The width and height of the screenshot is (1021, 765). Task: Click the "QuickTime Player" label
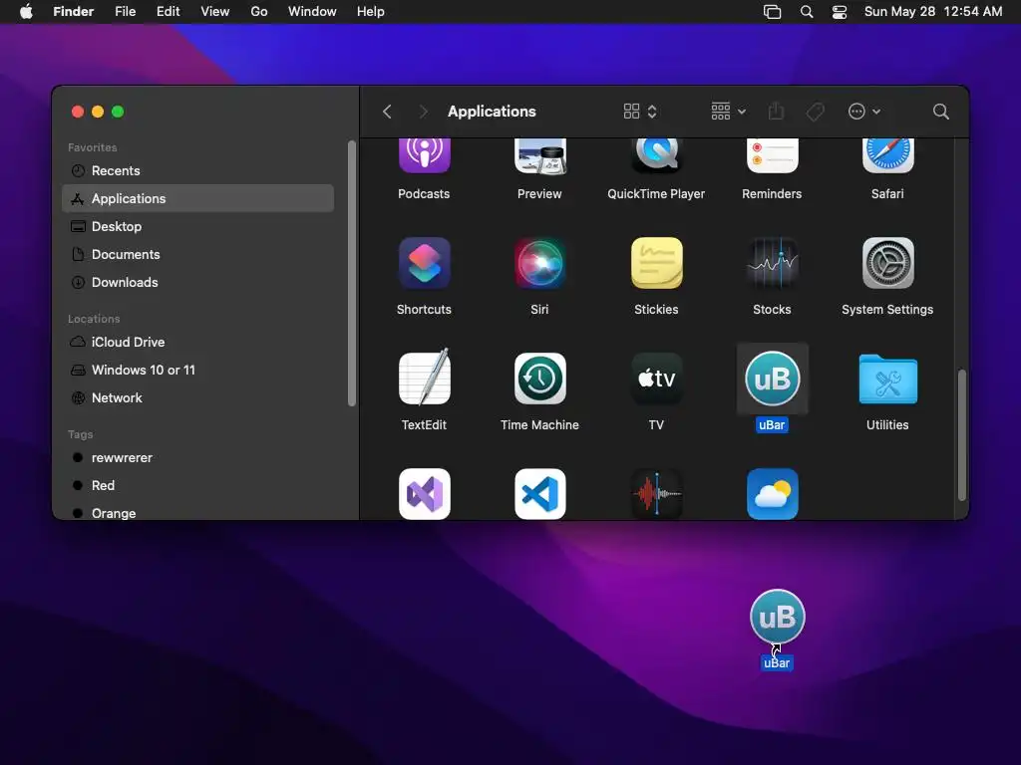click(656, 194)
